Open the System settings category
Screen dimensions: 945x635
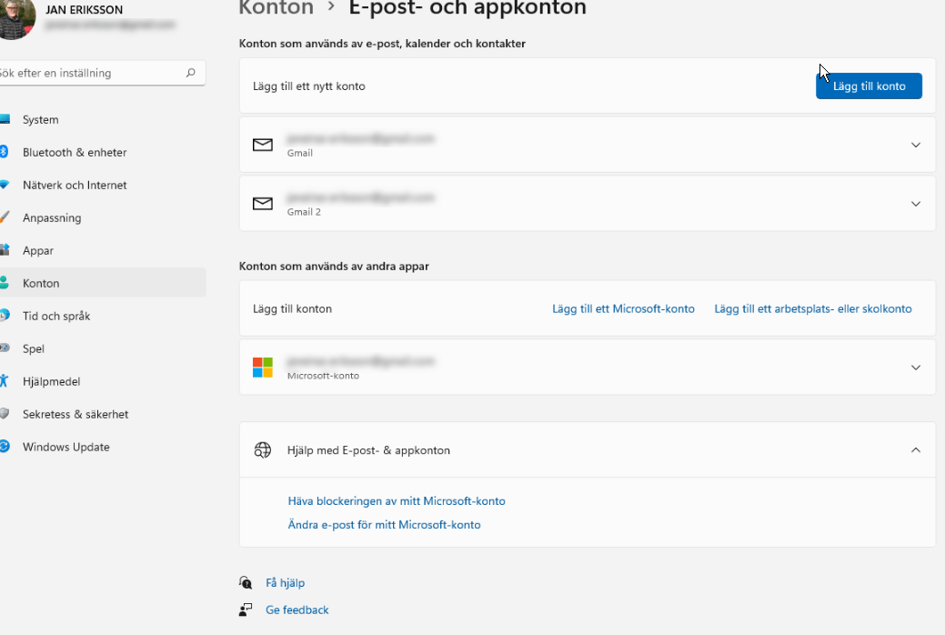40,119
